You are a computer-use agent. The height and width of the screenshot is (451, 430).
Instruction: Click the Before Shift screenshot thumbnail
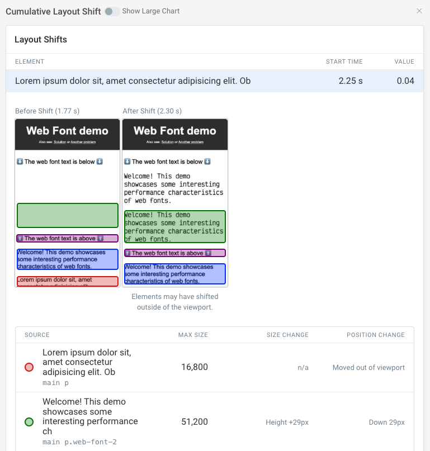click(x=67, y=201)
